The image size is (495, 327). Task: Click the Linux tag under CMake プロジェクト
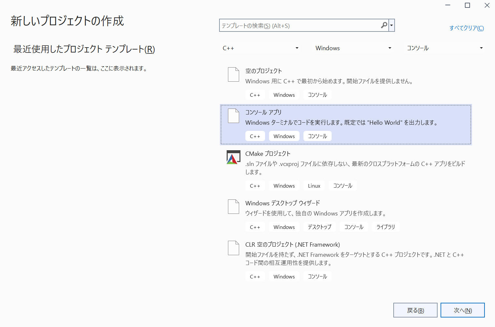tap(314, 186)
